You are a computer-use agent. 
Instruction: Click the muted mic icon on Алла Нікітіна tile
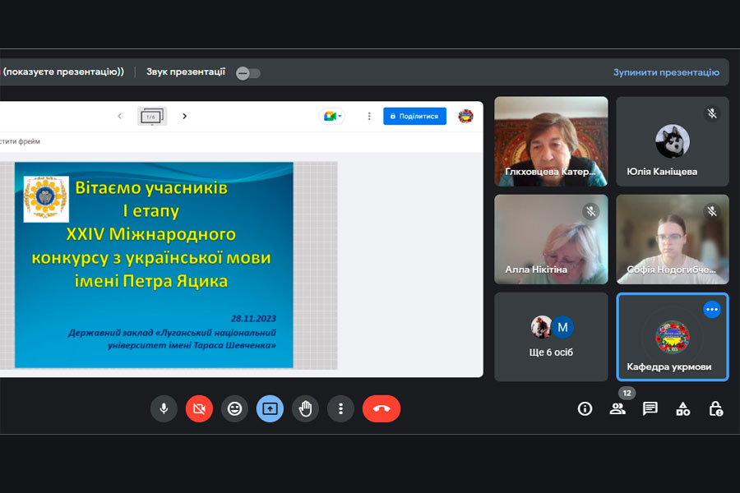pos(590,211)
